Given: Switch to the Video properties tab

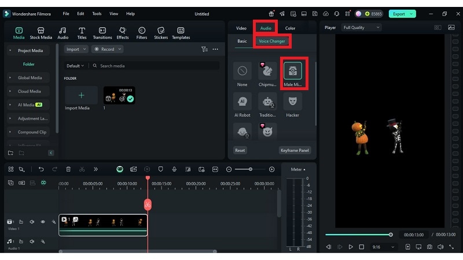Looking at the screenshot, I should (241, 28).
